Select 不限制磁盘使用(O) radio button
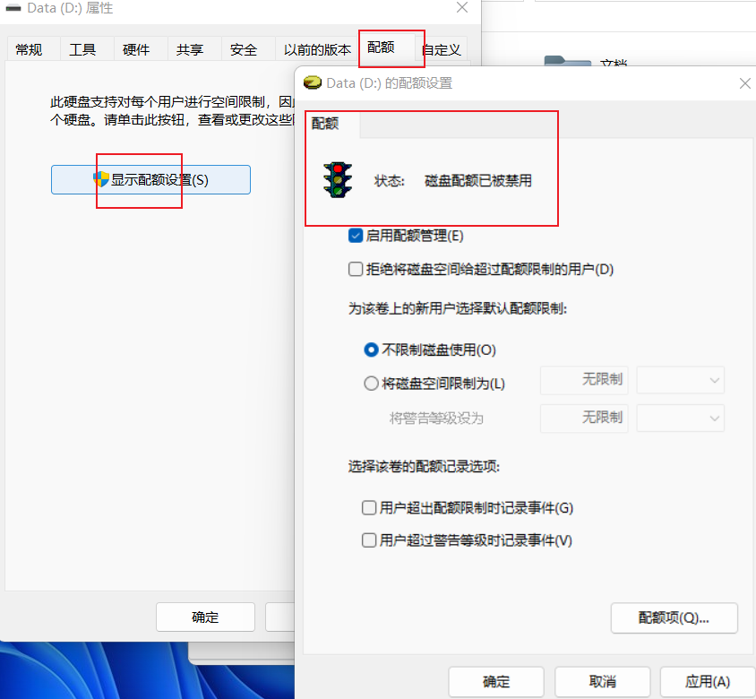756x699 pixels. [371, 349]
